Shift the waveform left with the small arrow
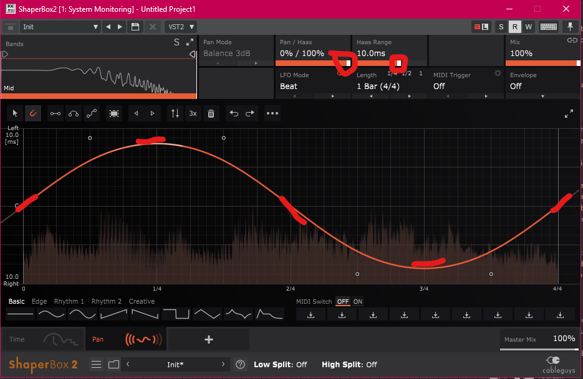Viewport: 583px width, 379px height. pyautogui.click(x=136, y=114)
